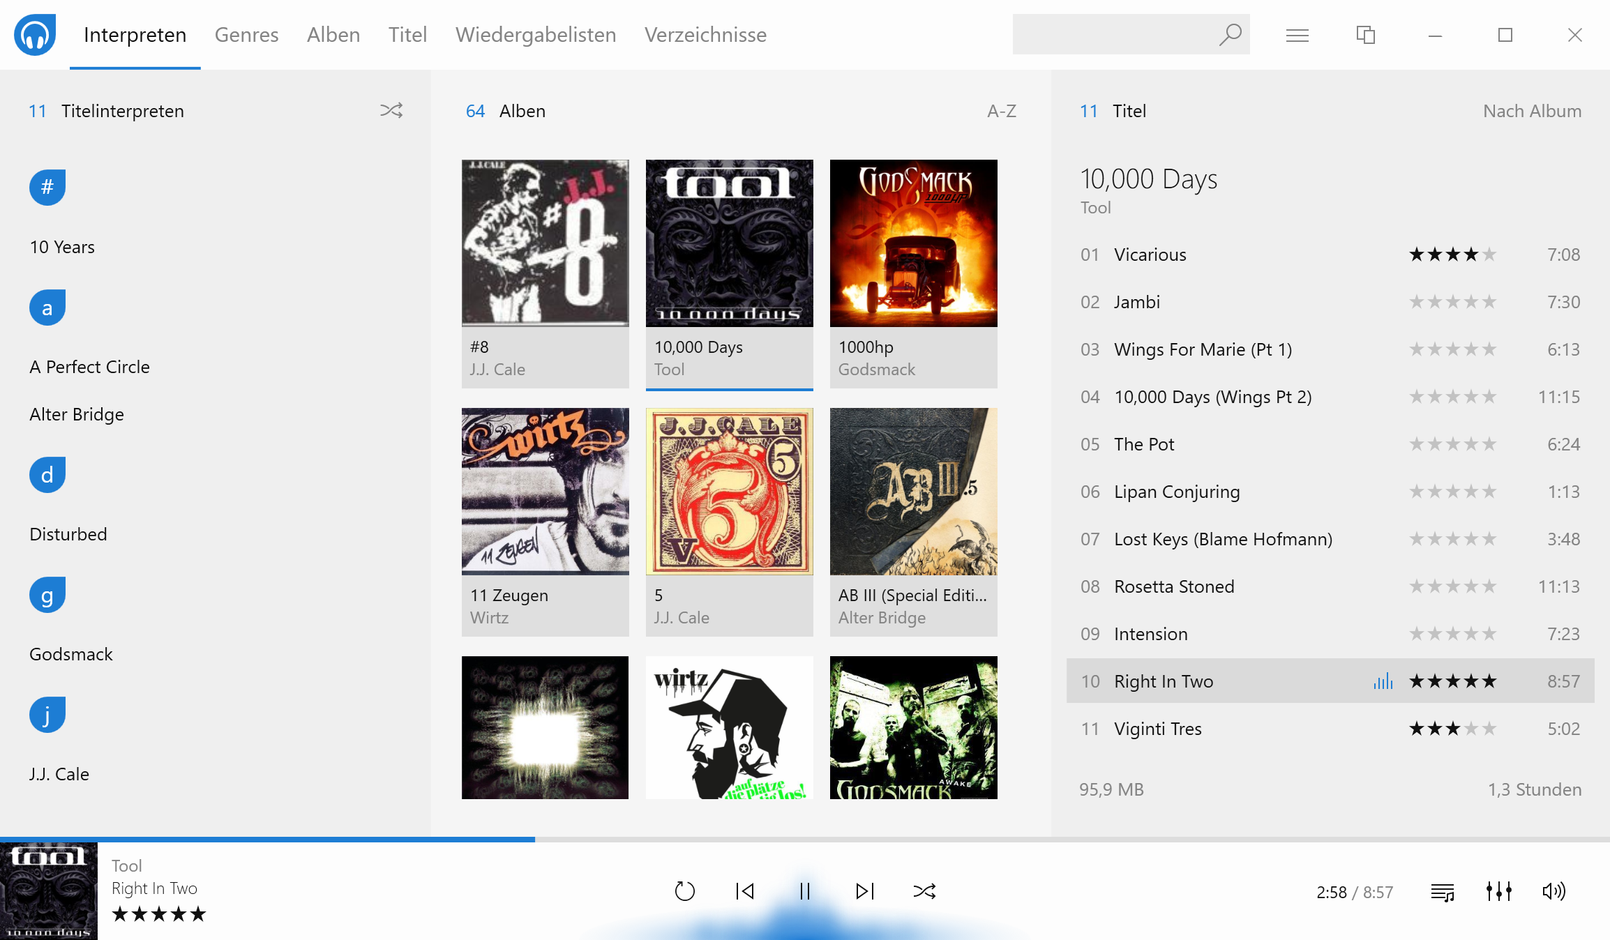
Task: Select the Wirtz album with bearded cap figure
Action: point(730,727)
